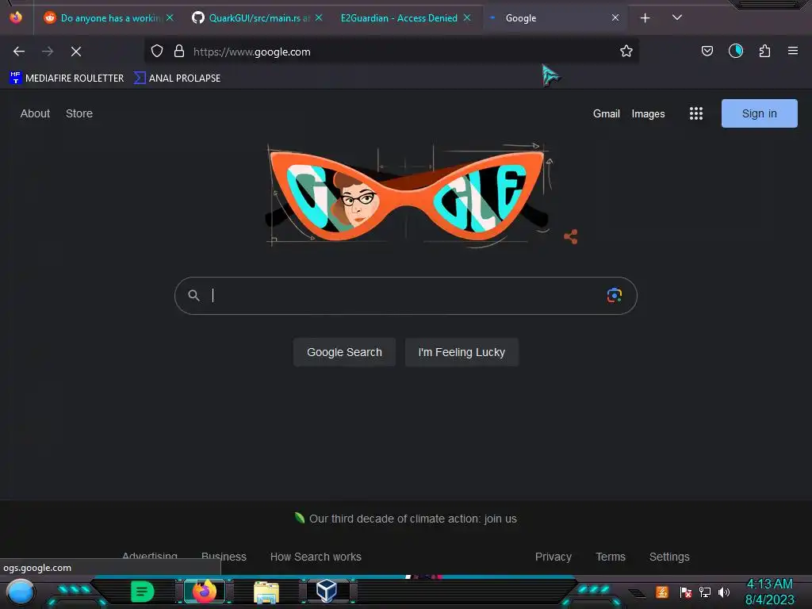Image resolution: width=812 pixels, height=609 pixels.
Task: Open the tracking protection shield icon
Action: coord(157,52)
